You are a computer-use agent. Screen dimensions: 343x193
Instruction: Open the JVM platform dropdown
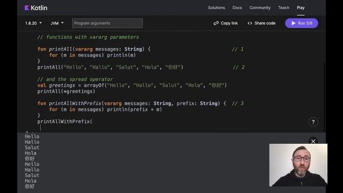57,23
